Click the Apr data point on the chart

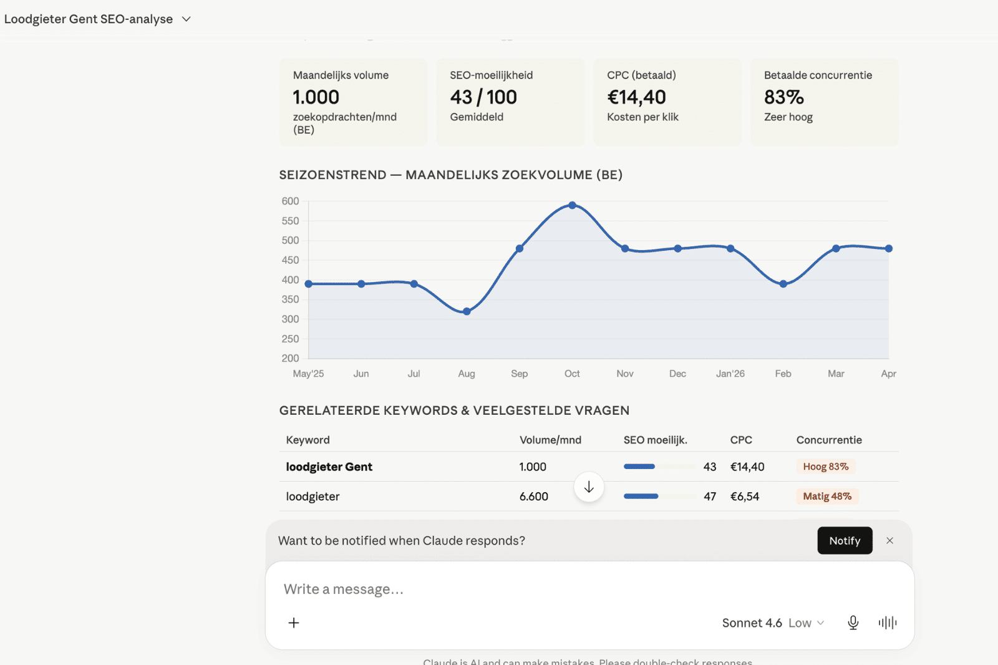889,248
